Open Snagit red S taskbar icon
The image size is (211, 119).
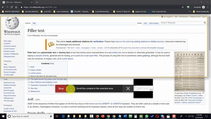[x=174, y=116]
